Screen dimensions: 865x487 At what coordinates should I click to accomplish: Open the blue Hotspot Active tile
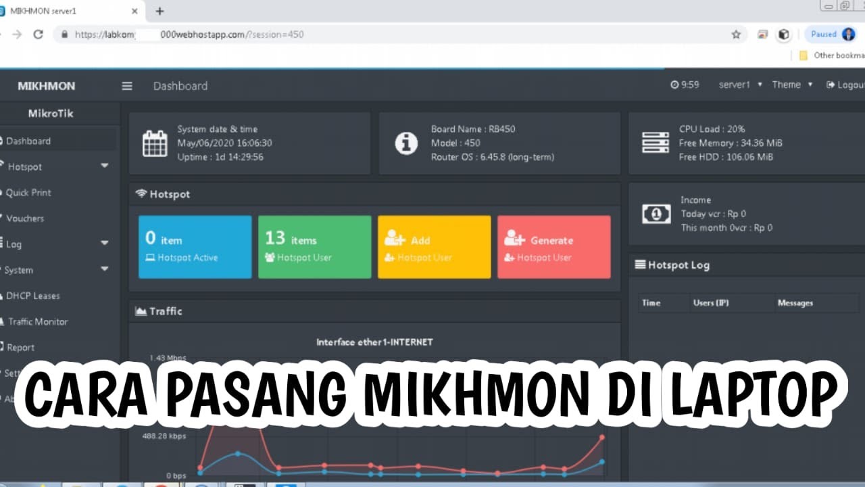[x=195, y=247]
